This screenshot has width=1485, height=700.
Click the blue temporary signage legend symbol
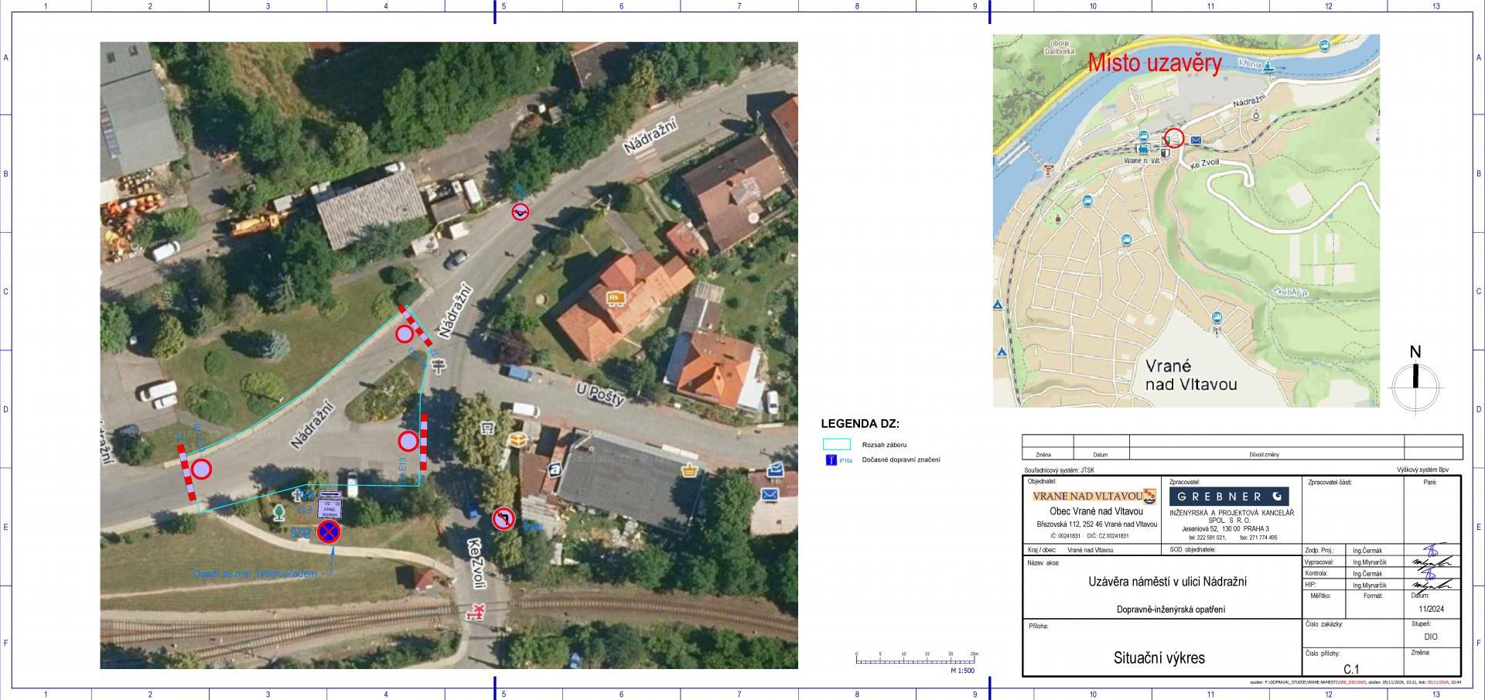coord(831,460)
